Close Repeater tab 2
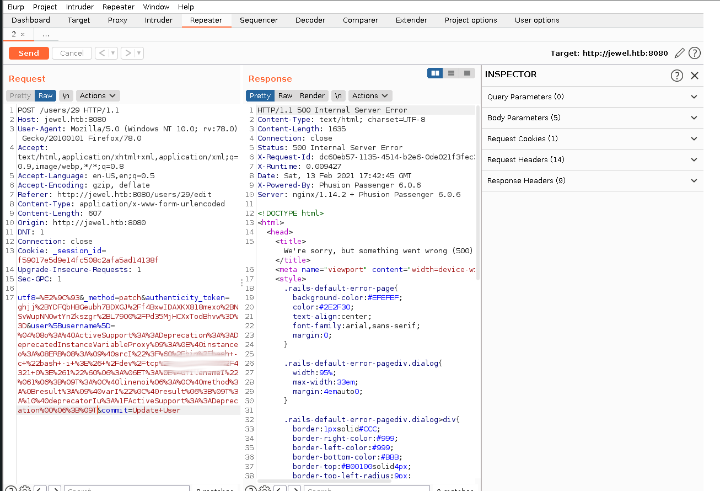Viewport: 720px width, 491px height. tap(23, 34)
